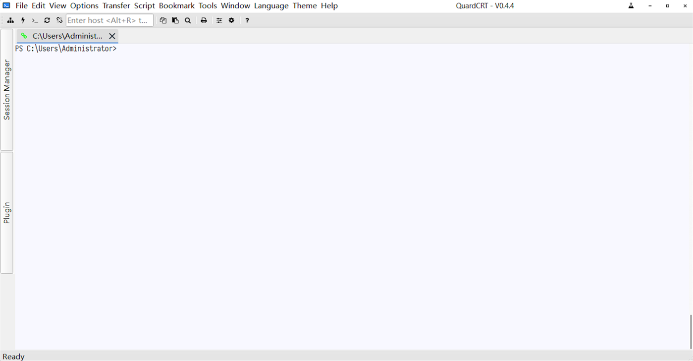
Task: Click the lab flask icon in titlebar
Action: click(631, 5)
